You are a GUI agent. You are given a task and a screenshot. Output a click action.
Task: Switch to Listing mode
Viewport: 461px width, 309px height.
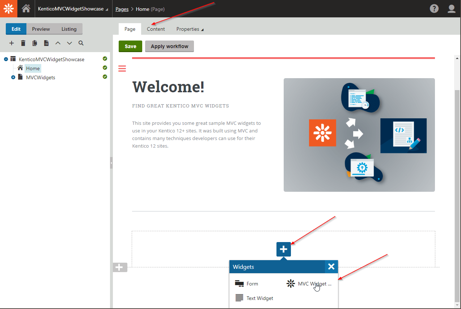click(69, 29)
